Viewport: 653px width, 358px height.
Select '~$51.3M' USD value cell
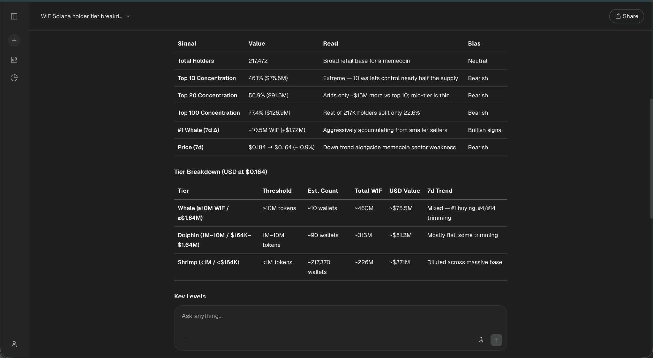[400, 235]
